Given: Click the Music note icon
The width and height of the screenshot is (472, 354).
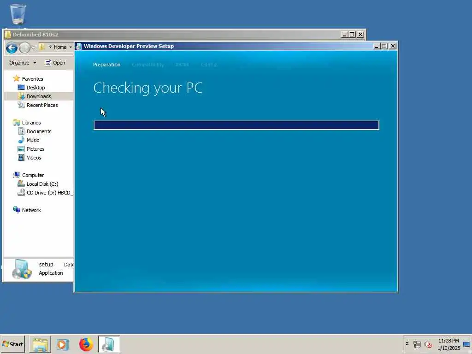Looking at the screenshot, I should tap(21, 140).
